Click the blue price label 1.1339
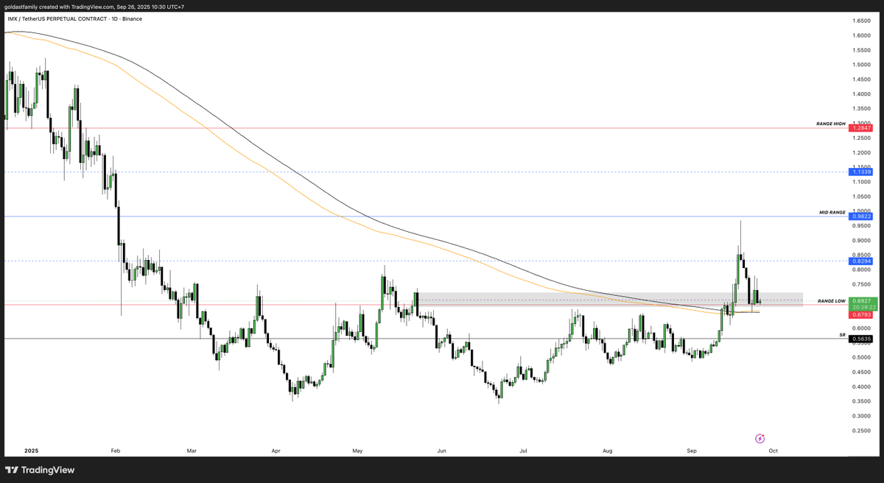Viewport: 884px width, 483px height. (860, 171)
